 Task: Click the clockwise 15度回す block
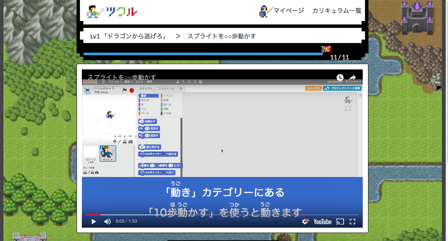click(x=149, y=128)
